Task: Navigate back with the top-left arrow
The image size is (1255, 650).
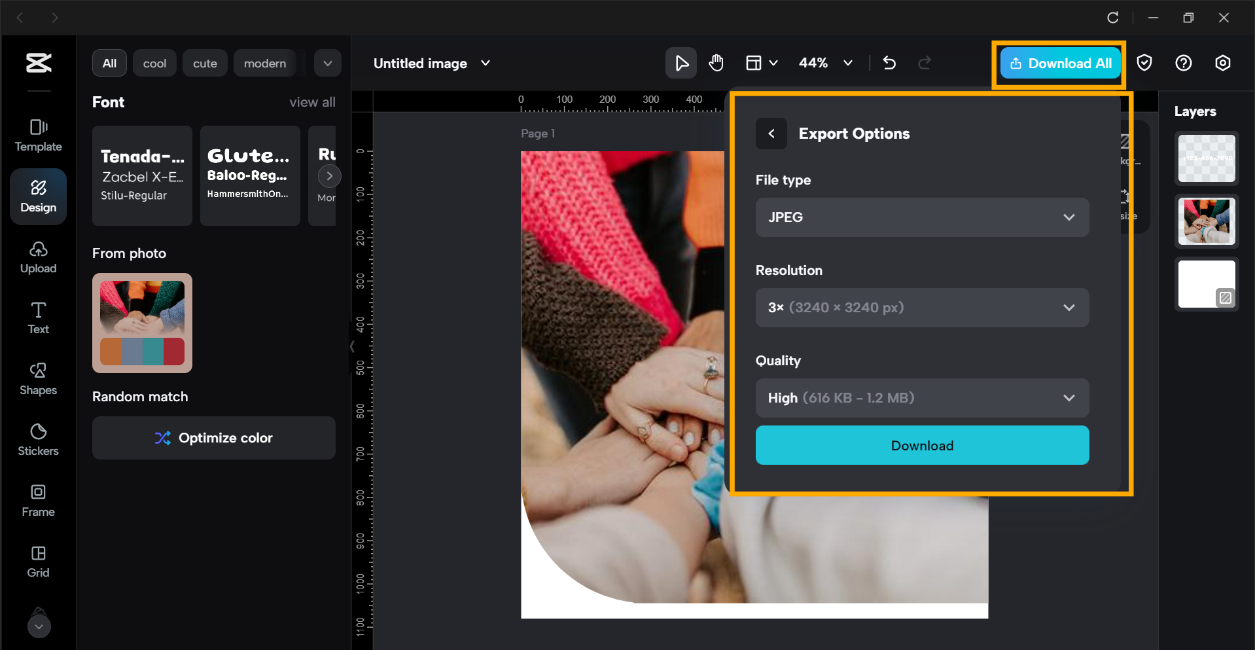Action: point(20,18)
